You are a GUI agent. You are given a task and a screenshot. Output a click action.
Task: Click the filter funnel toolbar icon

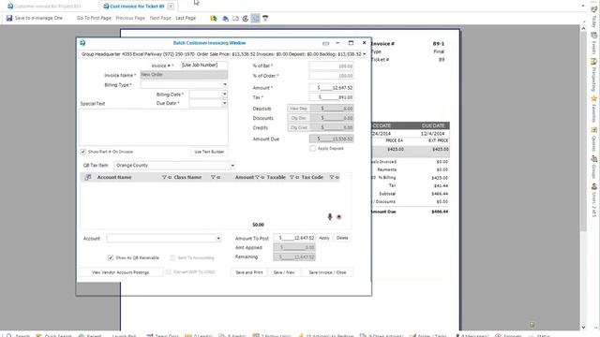(x=265, y=18)
